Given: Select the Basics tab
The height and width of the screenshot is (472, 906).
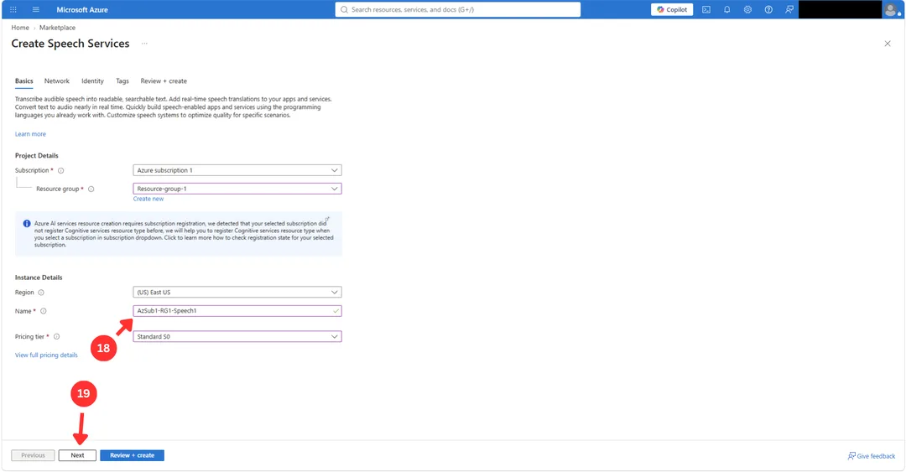Looking at the screenshot, I should point(23,80).
